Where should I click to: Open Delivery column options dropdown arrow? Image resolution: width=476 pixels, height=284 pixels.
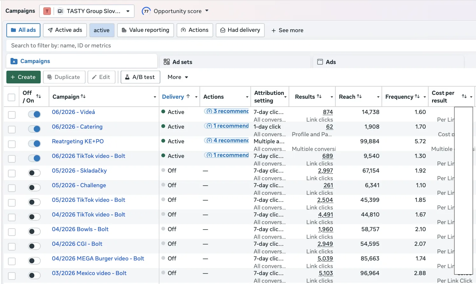click(196, 97)
